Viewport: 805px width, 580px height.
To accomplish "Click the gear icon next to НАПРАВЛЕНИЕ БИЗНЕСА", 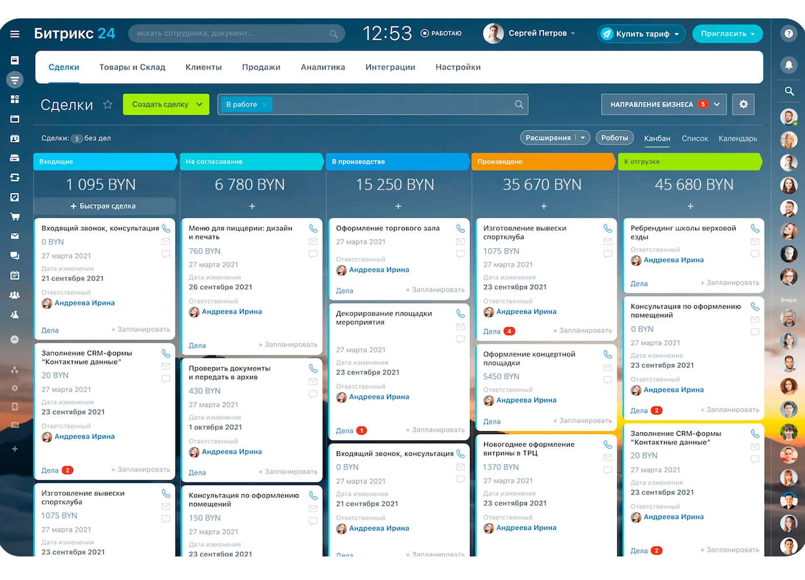I will click(x=743, y=104).
